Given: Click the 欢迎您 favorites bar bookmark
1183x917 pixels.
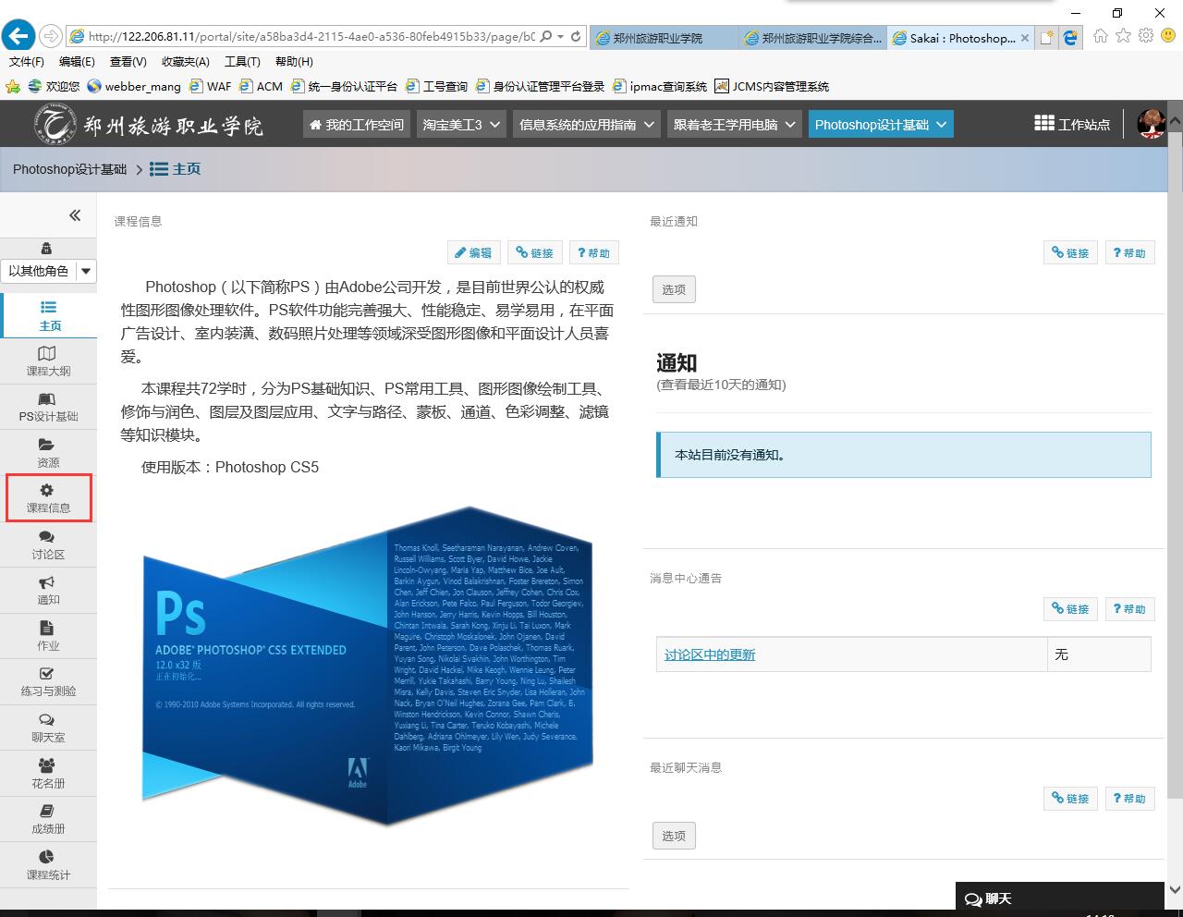Looking at the screenshot, I should (54, 86).
